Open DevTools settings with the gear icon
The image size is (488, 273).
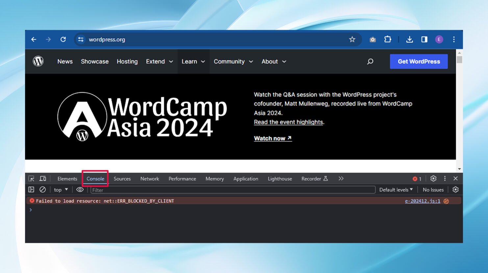[x=433, y=178]
